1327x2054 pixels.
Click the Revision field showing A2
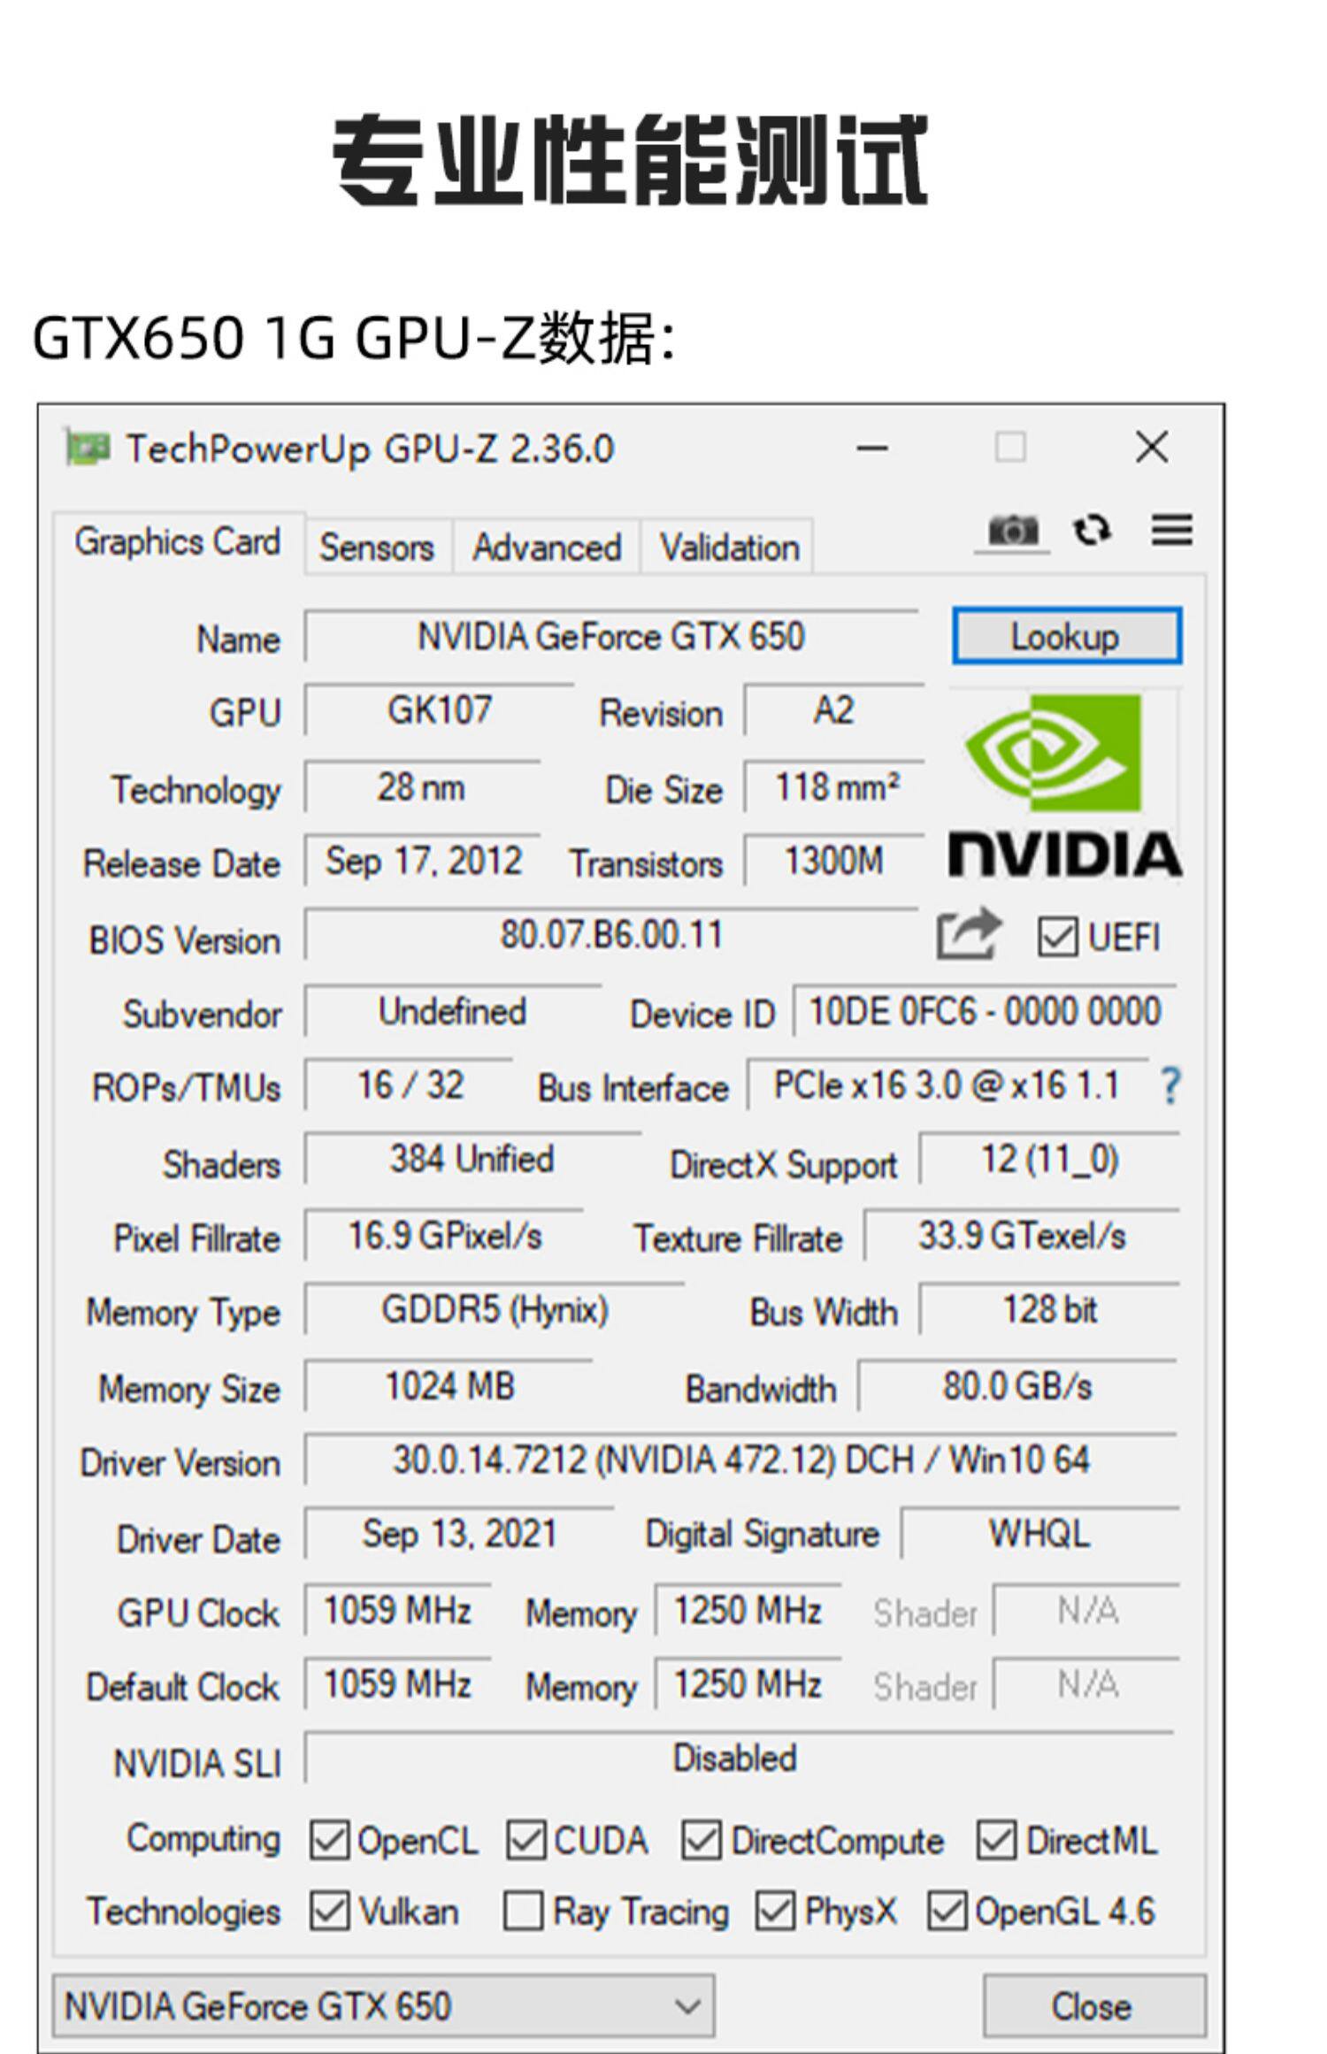tap(834, 709)
